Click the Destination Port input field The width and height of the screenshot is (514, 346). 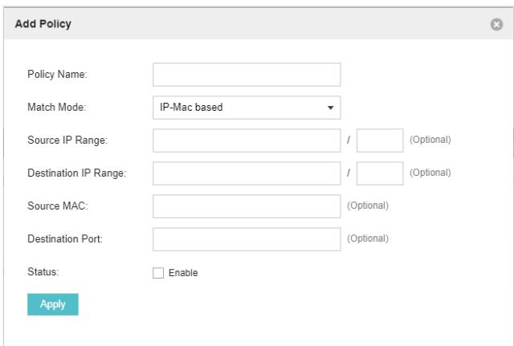tap(247, 239)
